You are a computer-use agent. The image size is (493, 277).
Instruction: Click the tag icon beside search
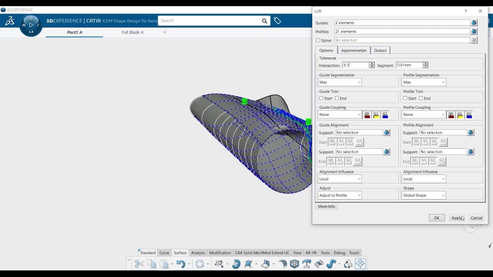coord(277,21)
